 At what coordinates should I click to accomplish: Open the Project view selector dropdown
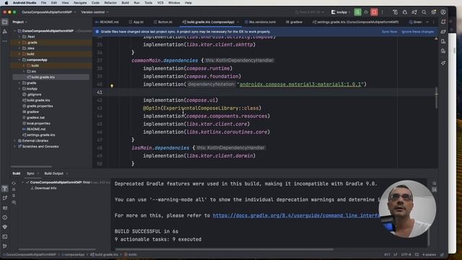point(19,22)
